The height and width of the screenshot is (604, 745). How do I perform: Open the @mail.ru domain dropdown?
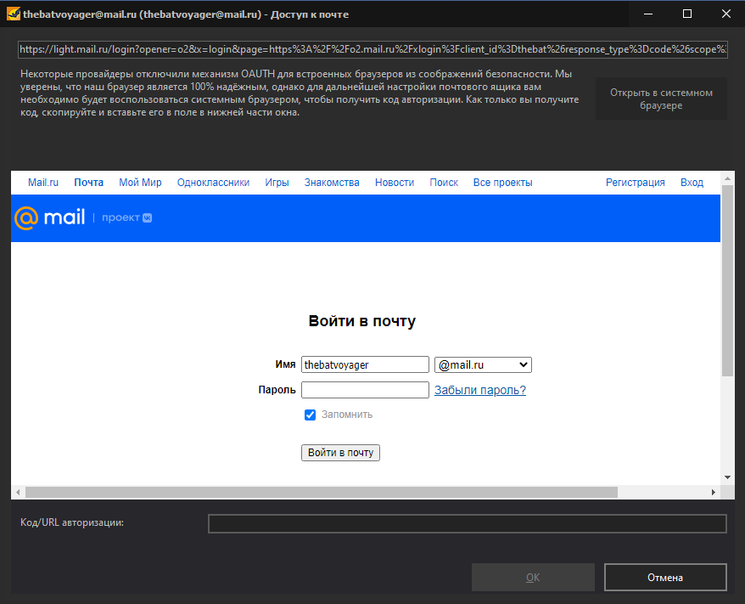pos(483,364)
